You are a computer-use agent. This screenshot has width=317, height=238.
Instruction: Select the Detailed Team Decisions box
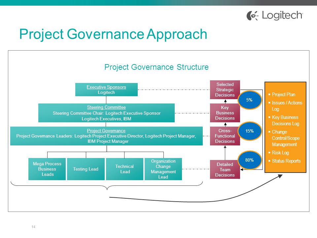(225, 169)
